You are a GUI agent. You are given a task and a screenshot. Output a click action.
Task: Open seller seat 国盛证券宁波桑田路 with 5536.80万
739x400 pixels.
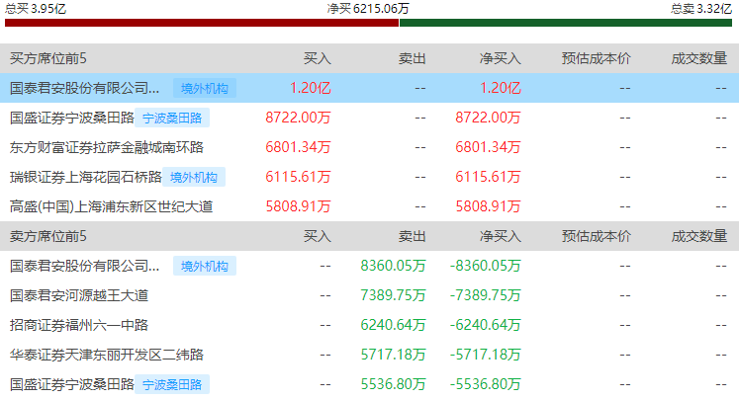click(71, 384)
